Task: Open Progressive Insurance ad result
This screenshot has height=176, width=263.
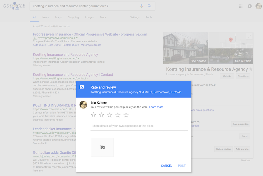Action: [x=90, y=34]
